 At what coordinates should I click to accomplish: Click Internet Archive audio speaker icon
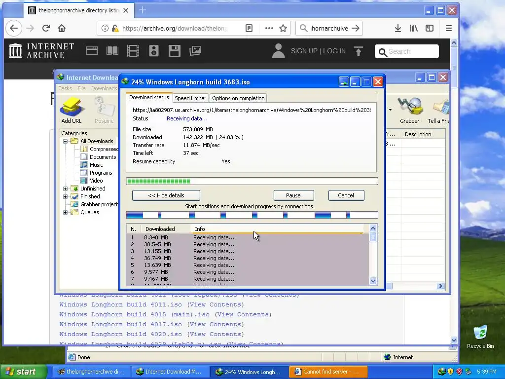[x=154, y=51]
